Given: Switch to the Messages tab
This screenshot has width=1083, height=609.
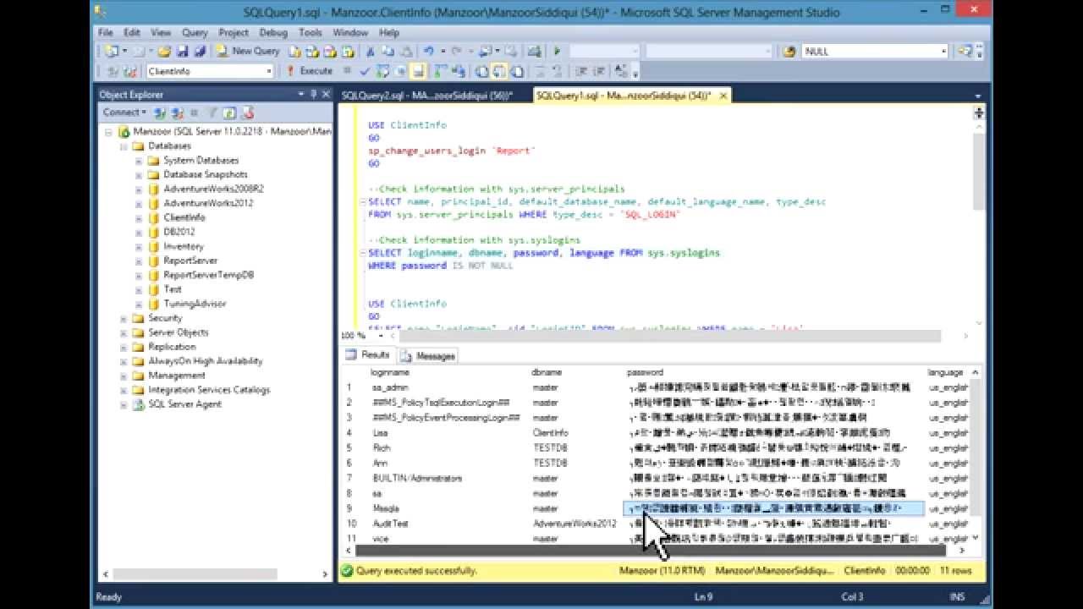Looking at the screenshot, I should pyautogui.click(x=429, y=356).
